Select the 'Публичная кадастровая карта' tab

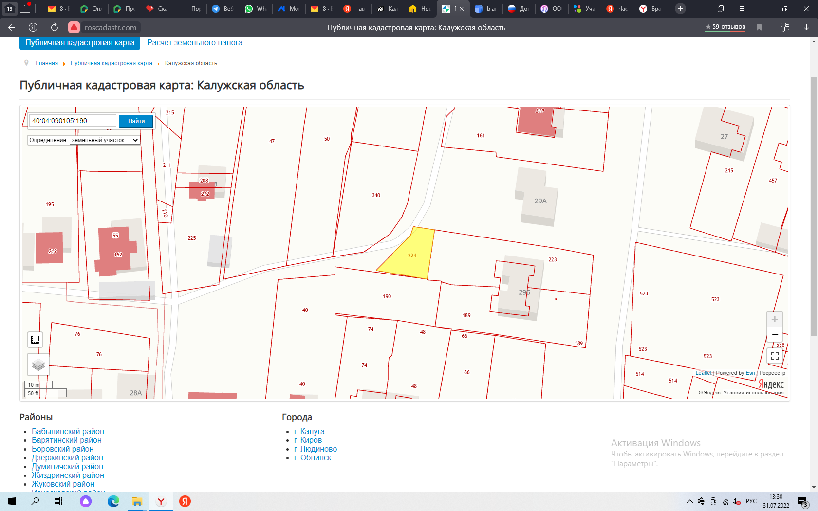pyautogui.click(x=80, y=43)
